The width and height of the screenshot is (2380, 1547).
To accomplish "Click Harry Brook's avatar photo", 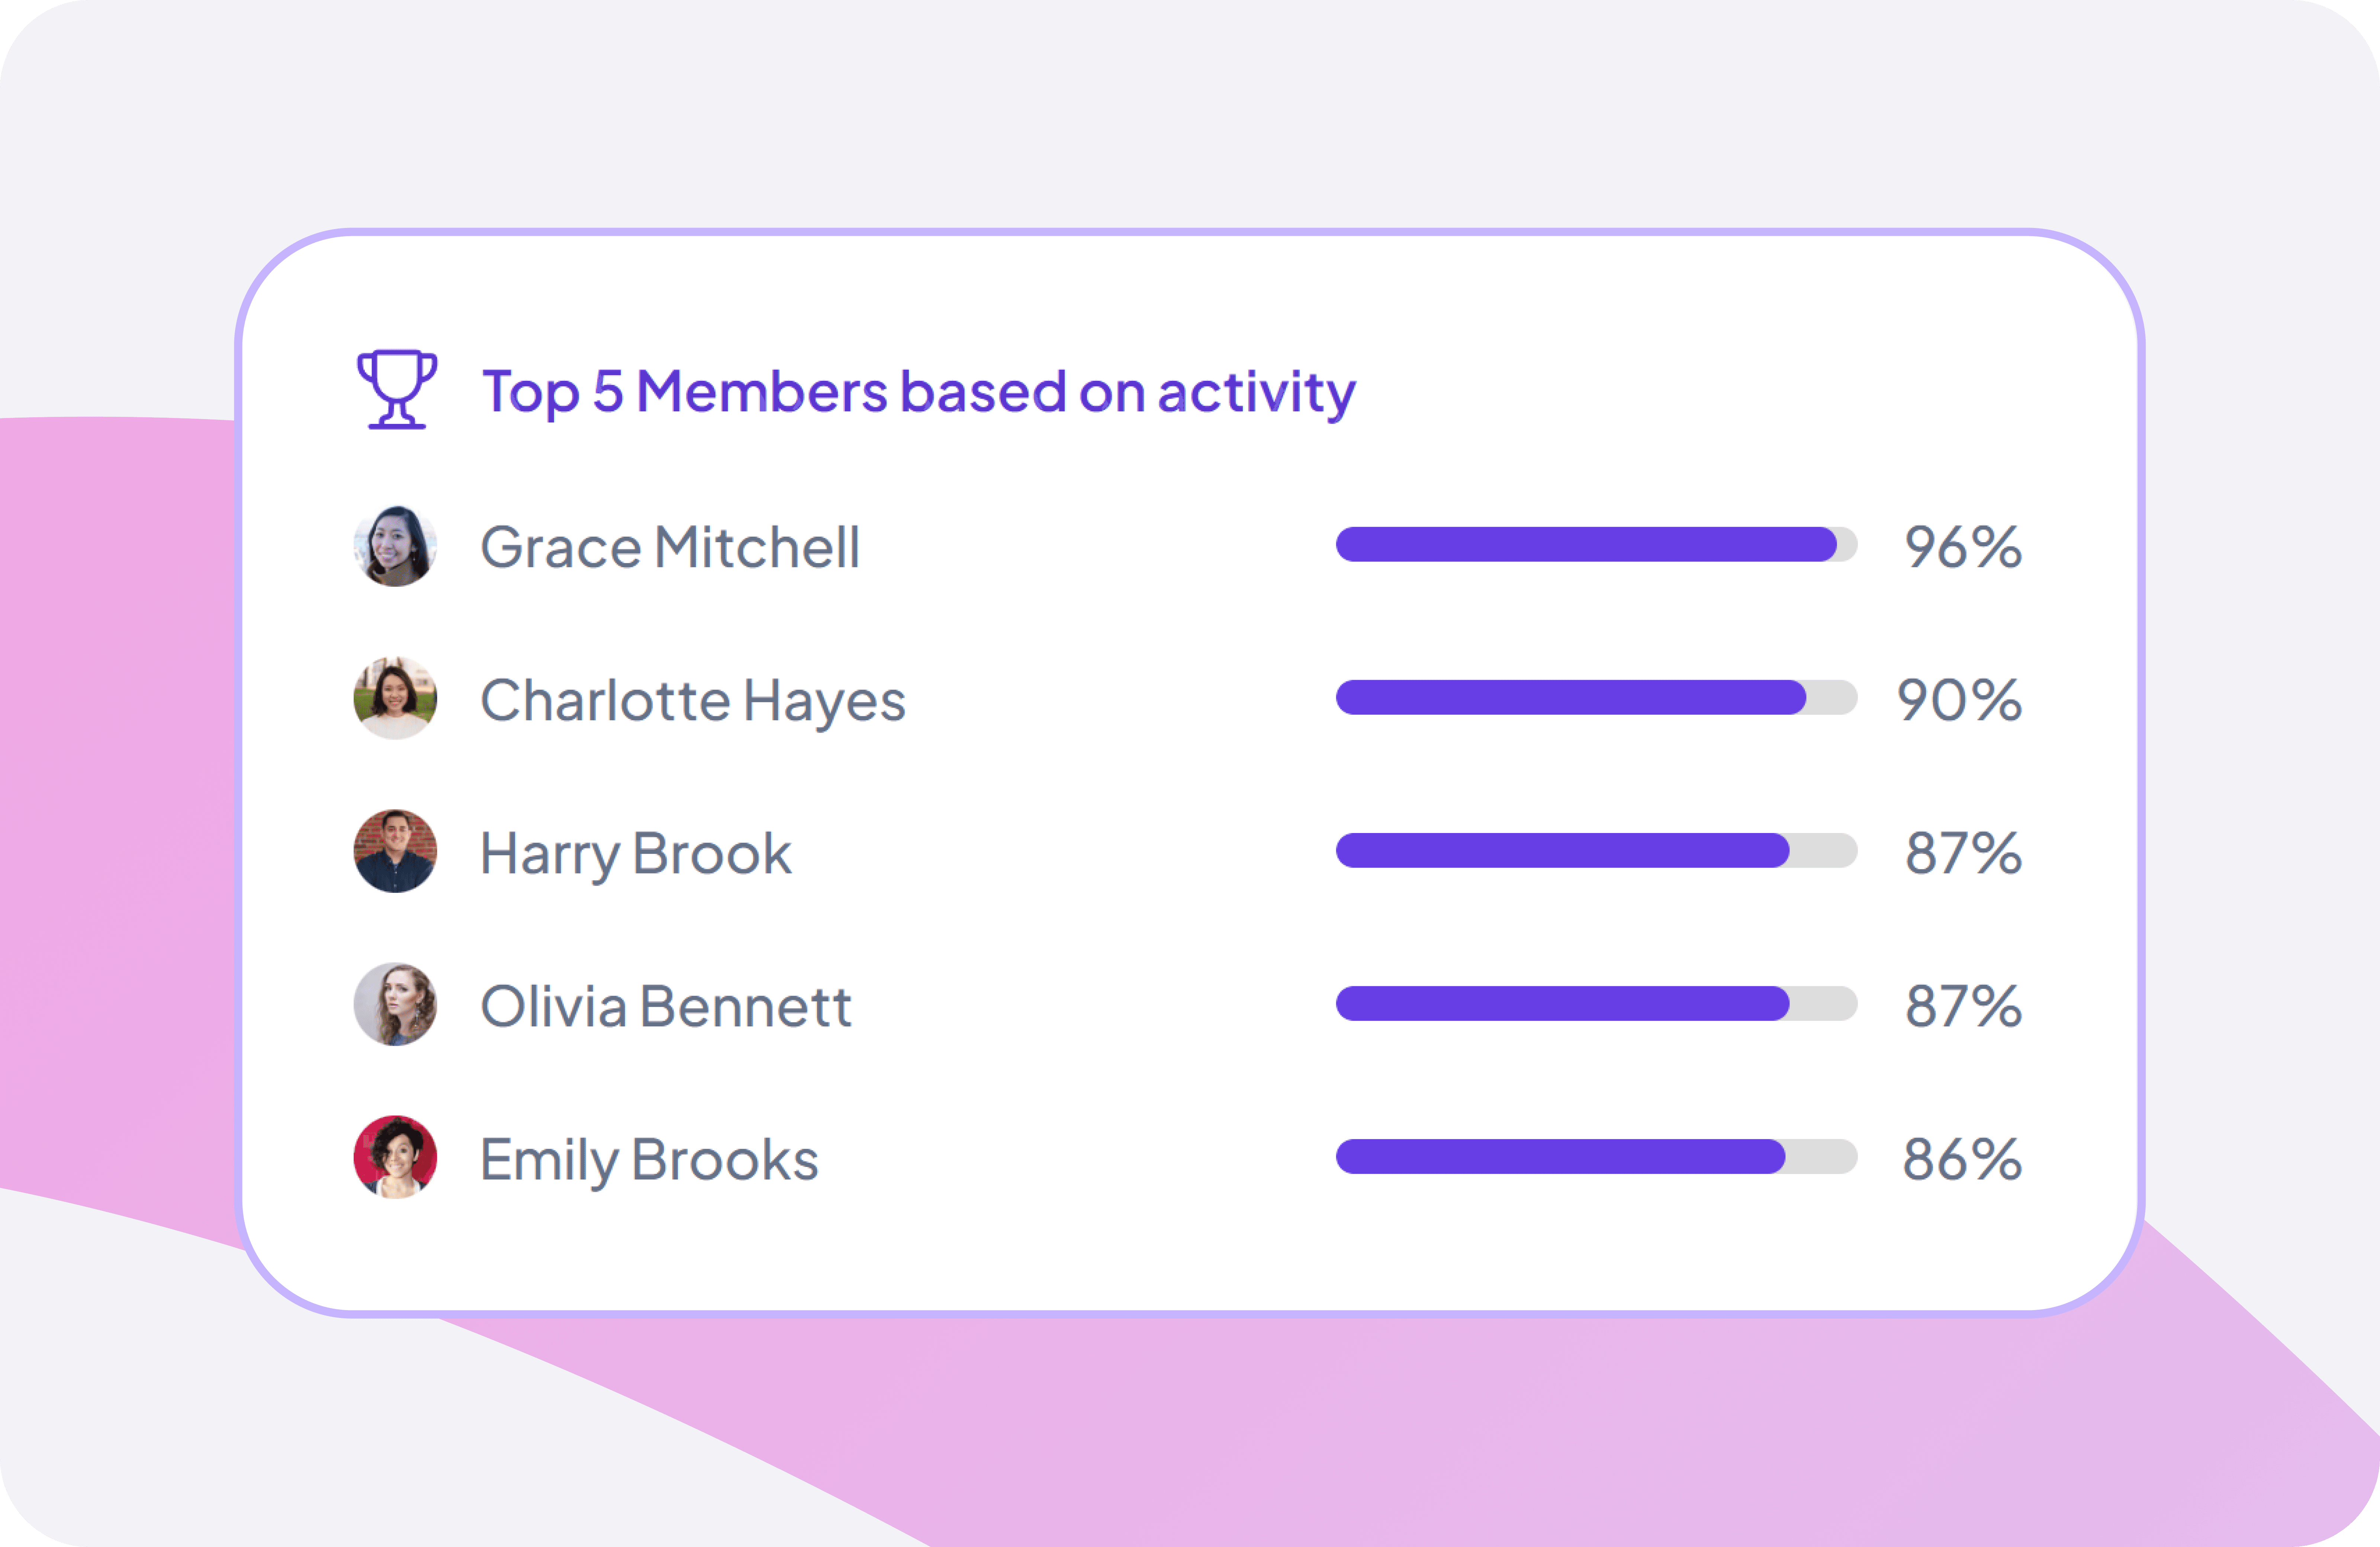I will (x=395, y=851).
